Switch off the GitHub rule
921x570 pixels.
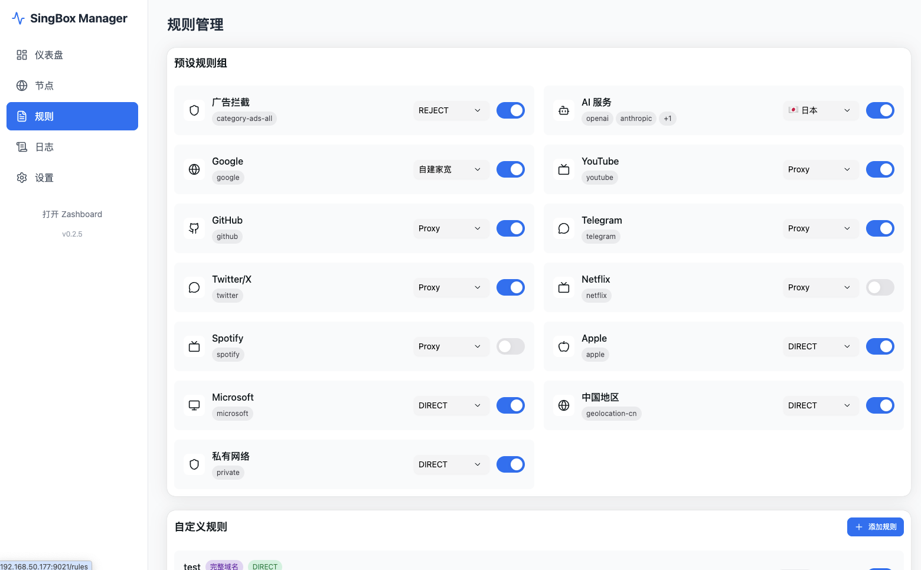[511, 228]
